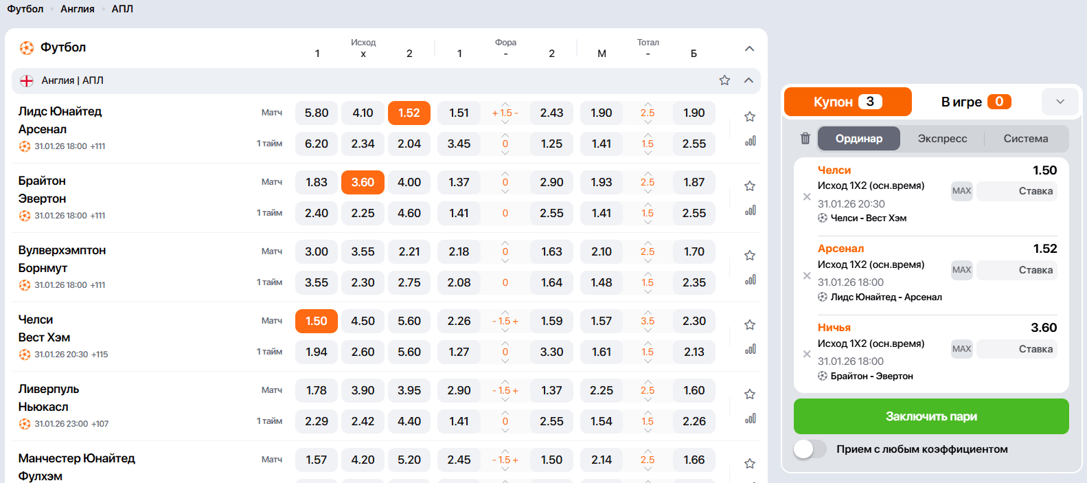Select 4.00 Эвертон win odds
This screenshot has height=483, width=1087.
(409, 182)
